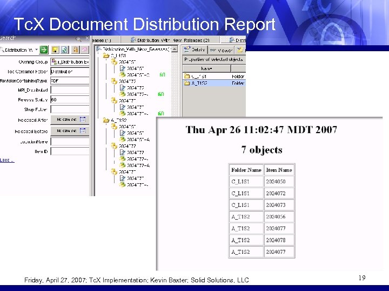
Task: Click 'Properties of selected objects' label
Action: click(213, 59)
